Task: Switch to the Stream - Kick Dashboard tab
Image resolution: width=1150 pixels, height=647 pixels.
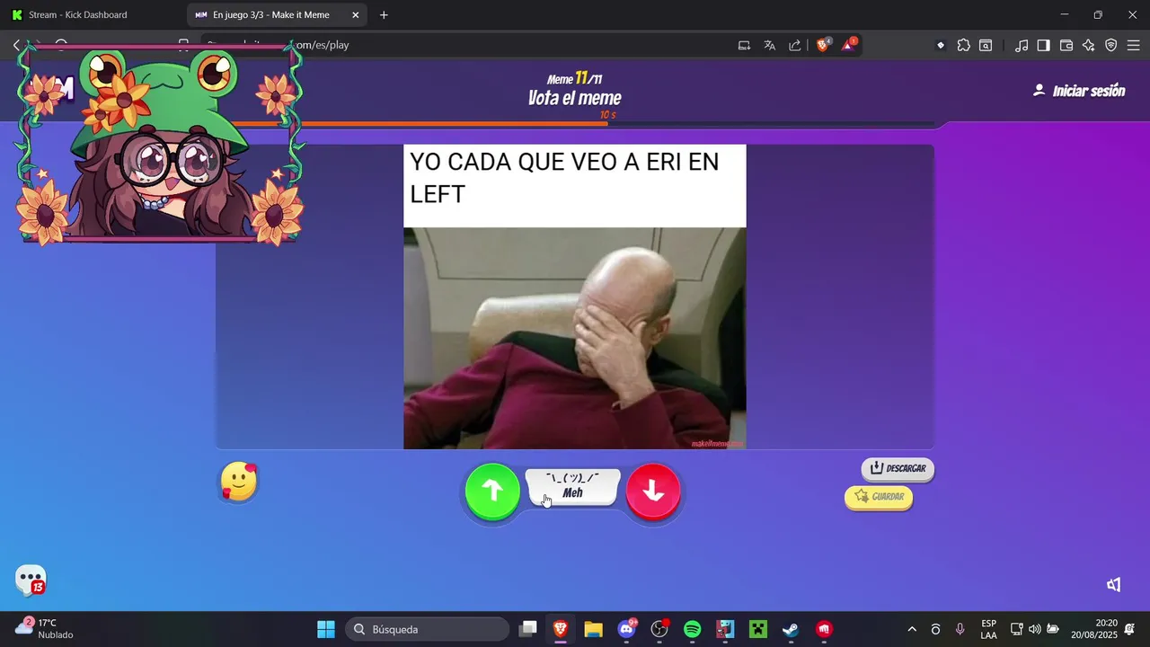Action: (x=77, y=15)
